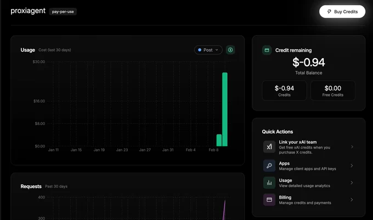Click the tall green usage bar
The width and height of the screenshot is (373, 220).
coord(225,109)
